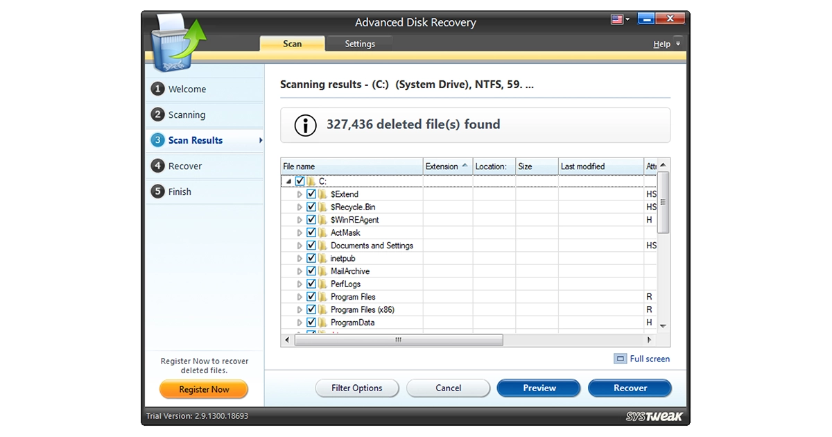This screenshot has height=437, width=832.
Task: Expand the $Recycle.Bin folder node
Action: 300,207
